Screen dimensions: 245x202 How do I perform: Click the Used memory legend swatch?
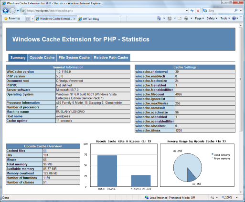213,154
